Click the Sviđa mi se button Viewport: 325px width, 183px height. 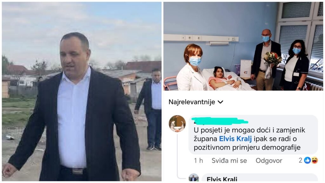[x=229, y=160]
